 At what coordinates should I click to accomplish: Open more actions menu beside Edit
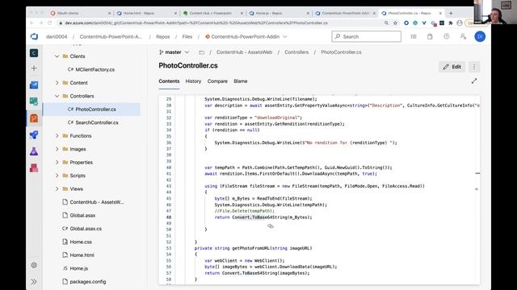pyautogui.click(x=474, y=67)
